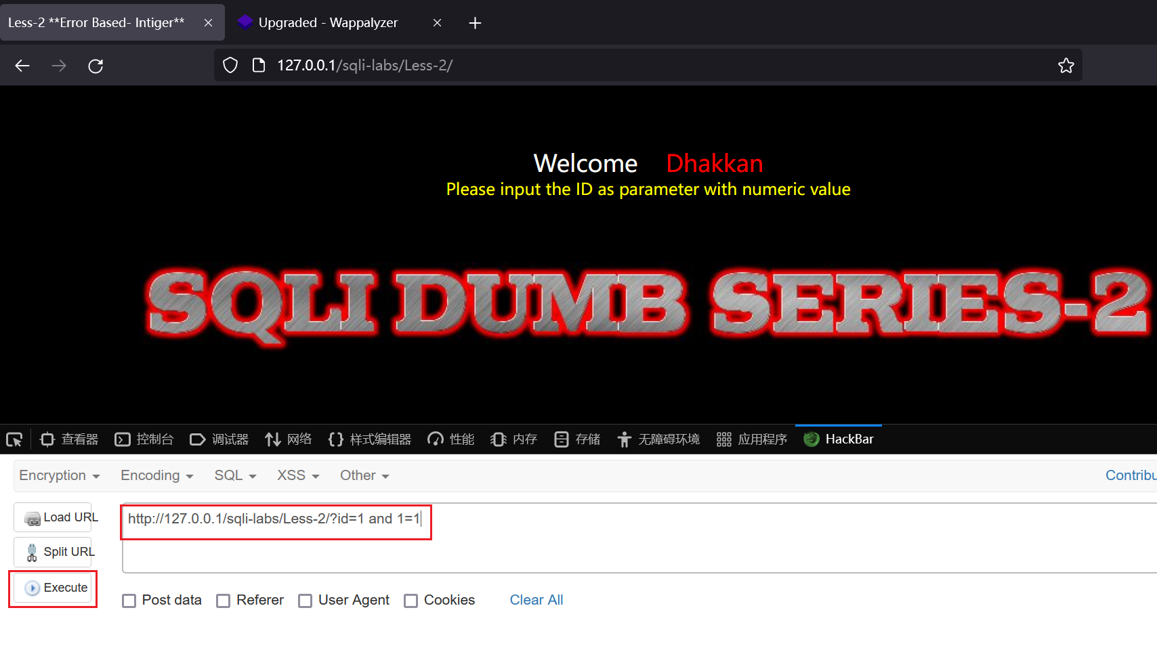
Task: Open the 查看器 (Inspector) devtools panel
Action: point(68,439)
